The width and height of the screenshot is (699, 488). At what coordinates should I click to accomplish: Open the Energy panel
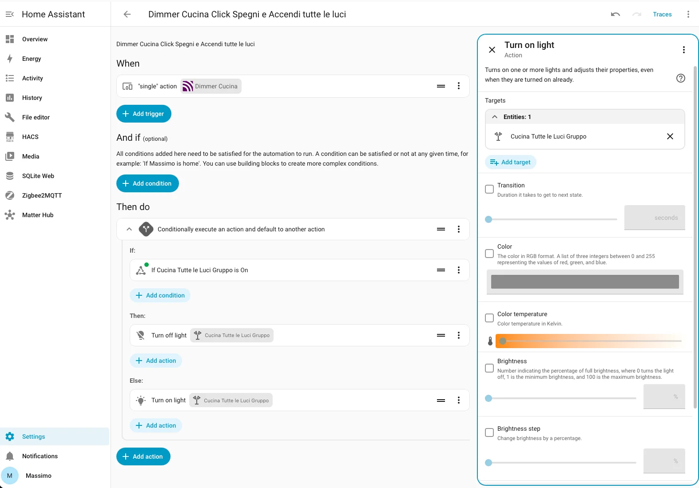(55, 59)
